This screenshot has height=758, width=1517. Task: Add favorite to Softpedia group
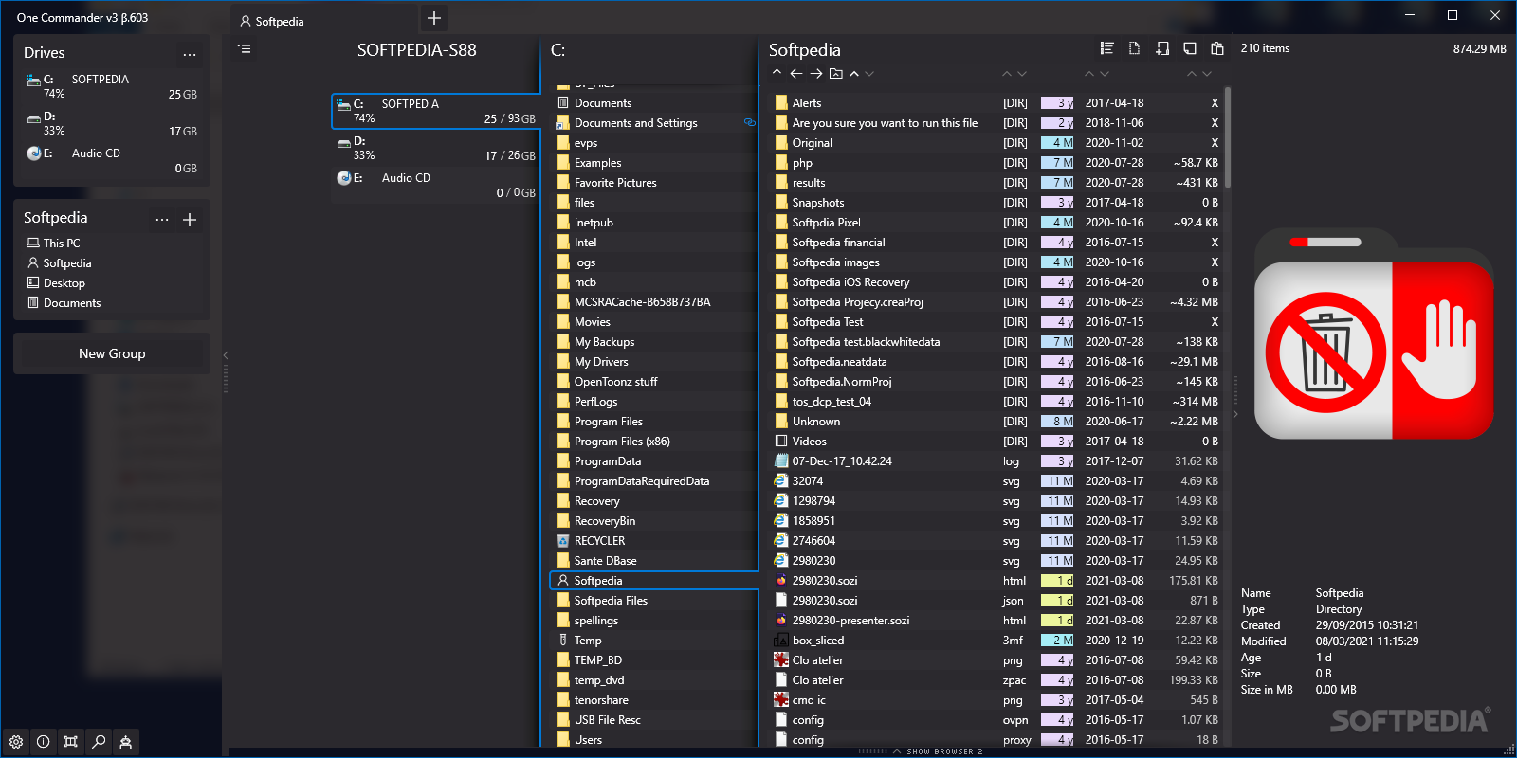click(190, 220)
